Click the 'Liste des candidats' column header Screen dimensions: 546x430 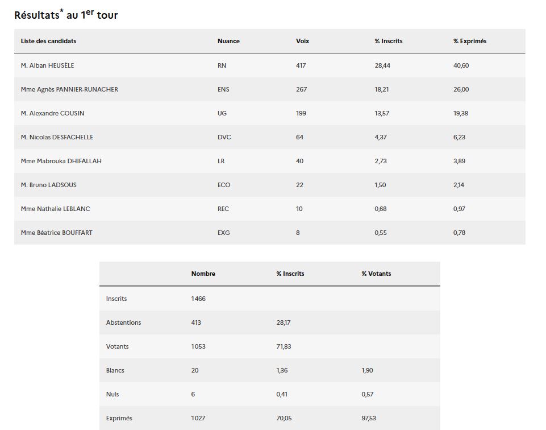point(48,41)
